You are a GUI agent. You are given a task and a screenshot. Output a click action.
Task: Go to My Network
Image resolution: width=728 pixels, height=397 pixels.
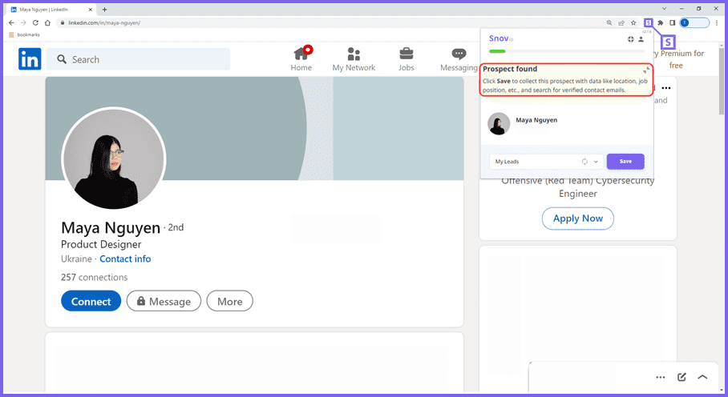[x=354, y=58]
